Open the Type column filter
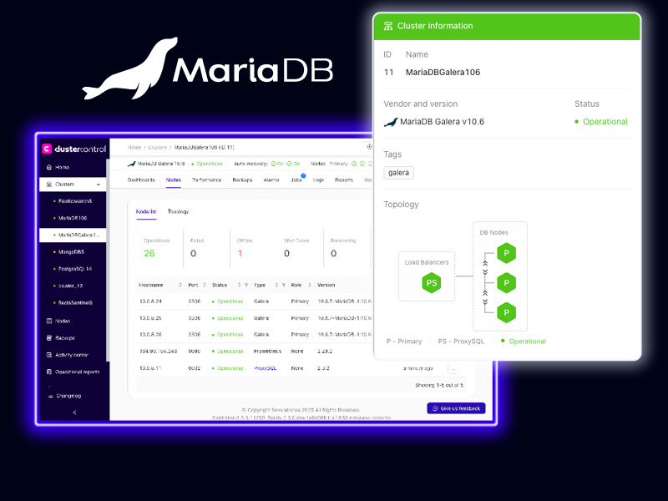Screen dimensions: 668x501 pyautogui.click(x=283, y=285)
